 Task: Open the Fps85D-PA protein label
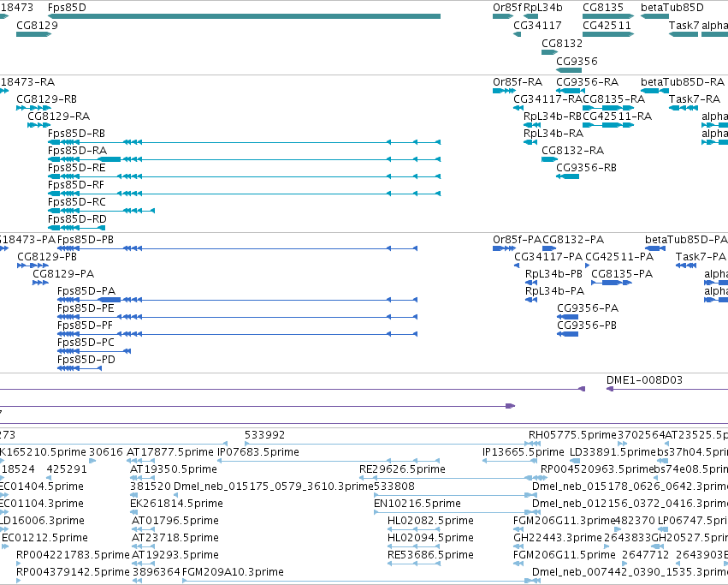[x=86, y=291]
